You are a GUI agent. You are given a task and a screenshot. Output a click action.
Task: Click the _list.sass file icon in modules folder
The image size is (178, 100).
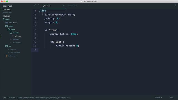pos(13,36)
